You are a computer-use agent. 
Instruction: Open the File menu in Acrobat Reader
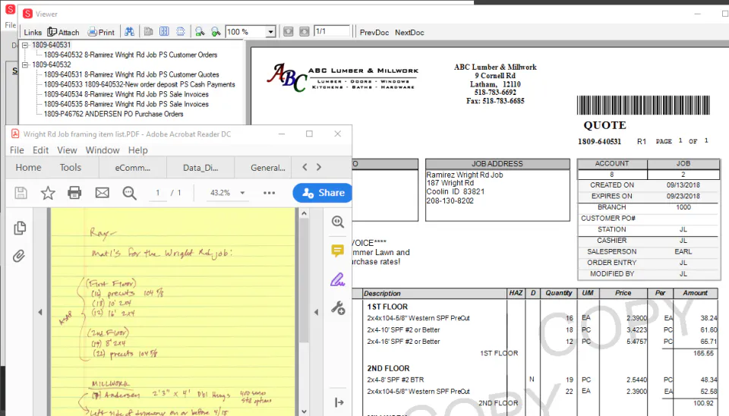pyautogui.click(x=17, y=150)
